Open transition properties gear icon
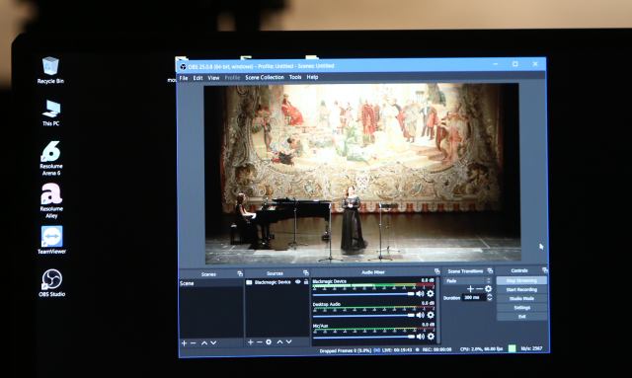The height and width of the screenshot is (378, 632). tap(489, 289)
